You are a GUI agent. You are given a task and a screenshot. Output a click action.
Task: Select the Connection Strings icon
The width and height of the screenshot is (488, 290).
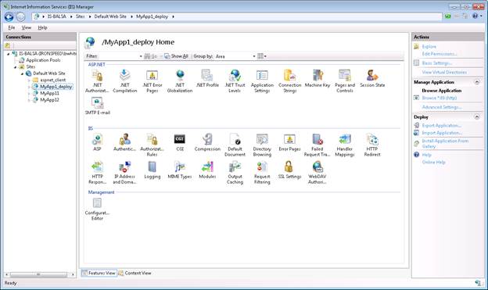pyautogui.click(x=289, y=81)
